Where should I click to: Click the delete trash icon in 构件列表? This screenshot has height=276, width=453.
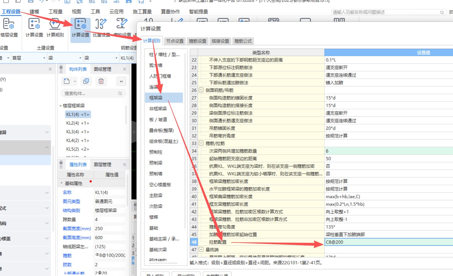pyautogui.click(x=101, y=81)
